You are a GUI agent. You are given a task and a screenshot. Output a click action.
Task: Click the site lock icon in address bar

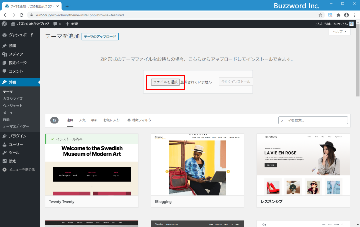32,15
